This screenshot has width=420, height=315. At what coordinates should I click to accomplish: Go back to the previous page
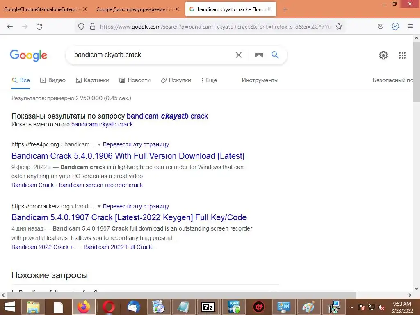click(x=10, y=27)
